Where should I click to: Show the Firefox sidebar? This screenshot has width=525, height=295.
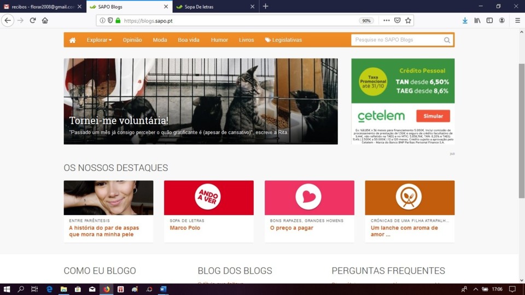tap(489, 20)
